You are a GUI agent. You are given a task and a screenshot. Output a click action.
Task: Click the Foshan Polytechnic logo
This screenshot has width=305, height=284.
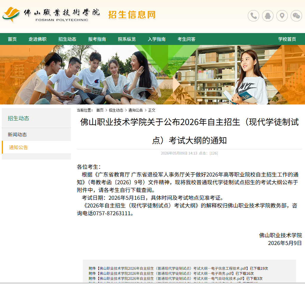click(x=51, y=15)
